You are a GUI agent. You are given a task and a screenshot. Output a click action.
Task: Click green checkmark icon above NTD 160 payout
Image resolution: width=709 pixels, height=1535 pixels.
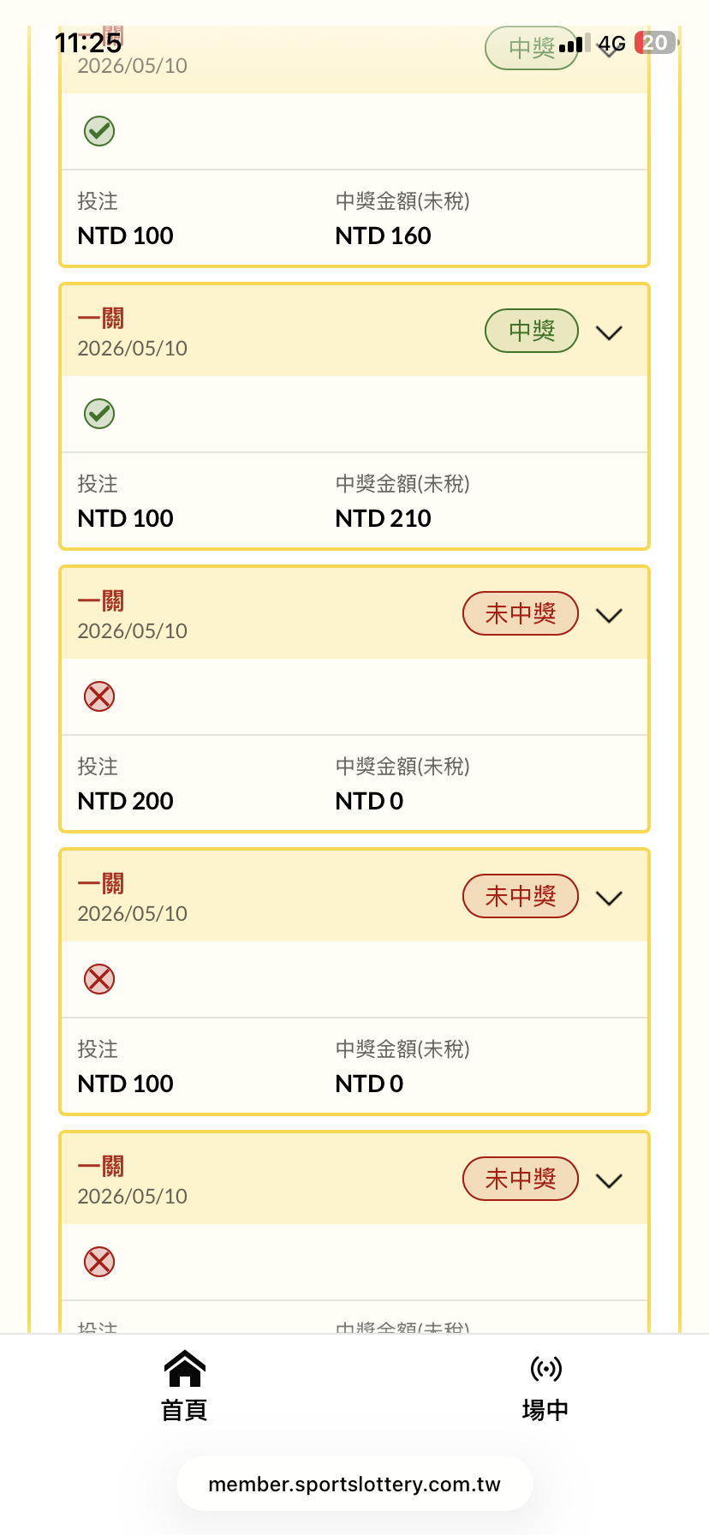coord(99,131)
